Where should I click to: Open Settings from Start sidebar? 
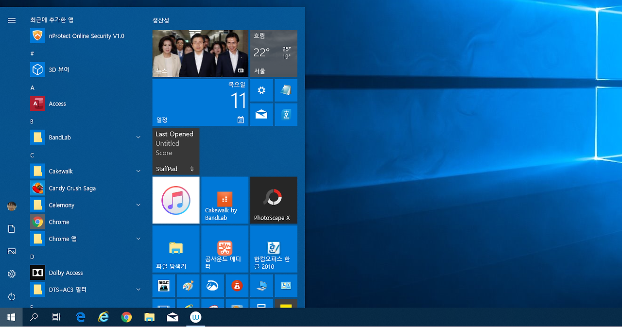(x=12, y=274)
